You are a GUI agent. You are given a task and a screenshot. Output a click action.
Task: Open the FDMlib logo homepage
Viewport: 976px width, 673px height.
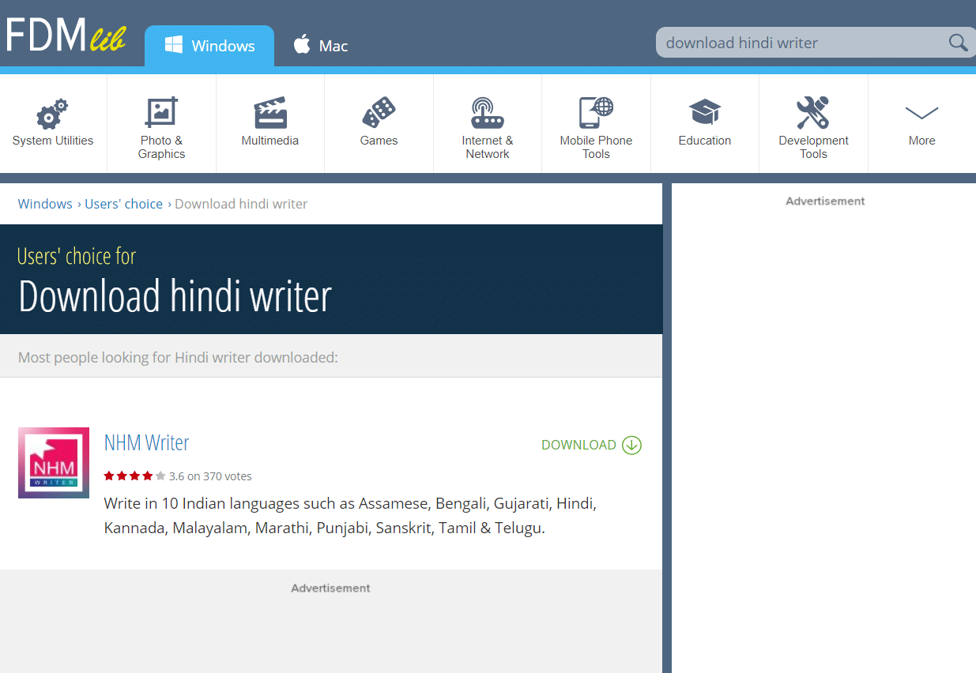point(66,36)
